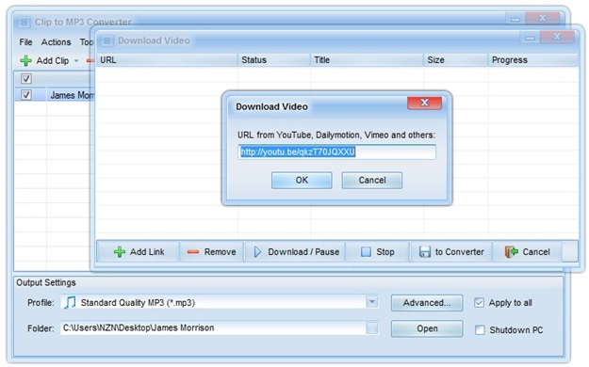Sort by the Status column header
The image size is (589, 367).
(x=274, y=60)
